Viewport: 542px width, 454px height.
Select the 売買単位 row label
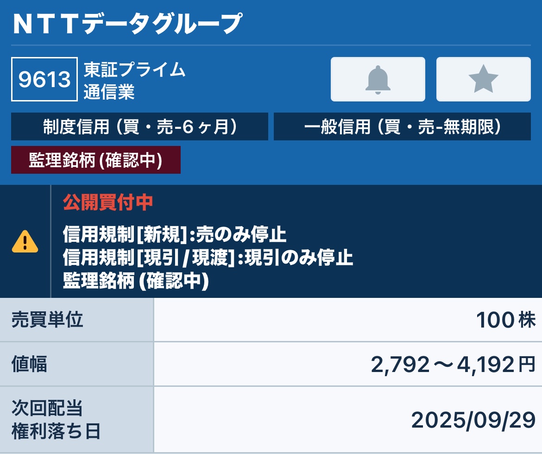point(47,320)
